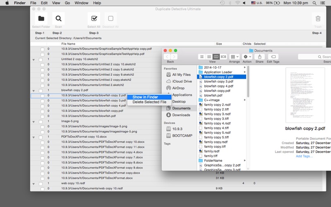Check the box for Documents/blowfish.pdf row
Screen dimensions: 331x207
point(43,116)
